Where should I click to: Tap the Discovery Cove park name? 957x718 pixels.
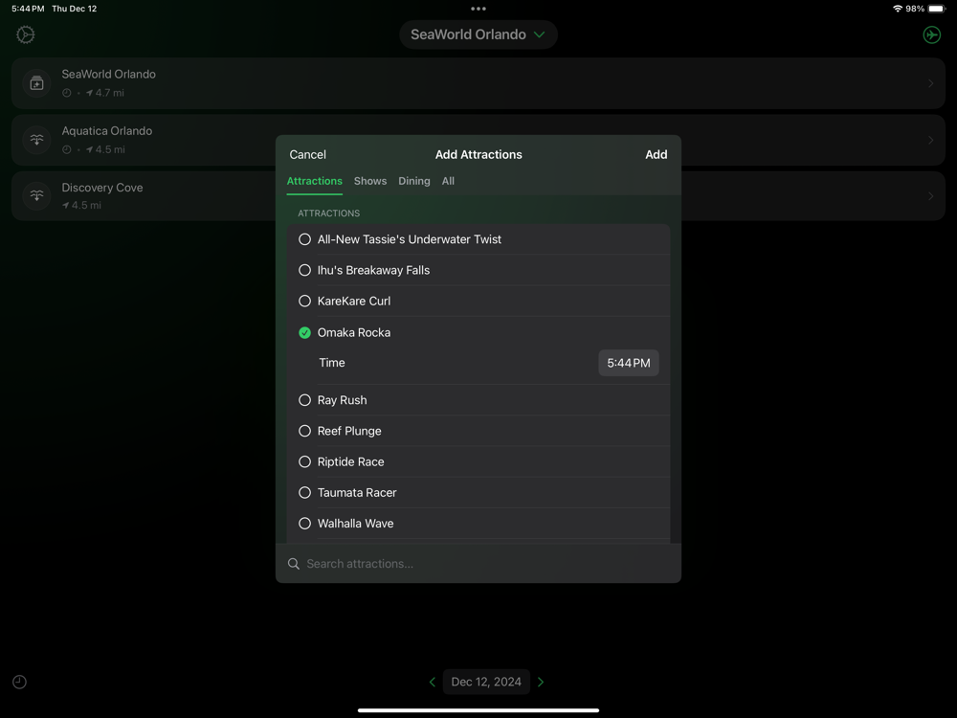102,188
